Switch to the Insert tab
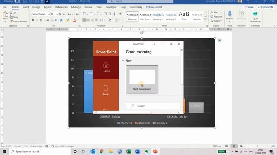This screenshot has width=277, height=155. click(26, 7)
